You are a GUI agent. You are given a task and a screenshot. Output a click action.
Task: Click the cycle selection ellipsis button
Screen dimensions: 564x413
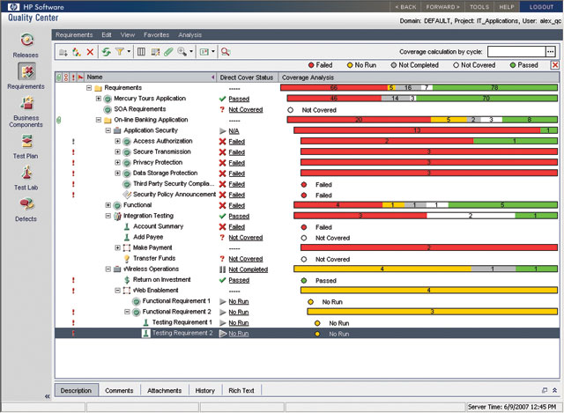(x=550, y=52)
